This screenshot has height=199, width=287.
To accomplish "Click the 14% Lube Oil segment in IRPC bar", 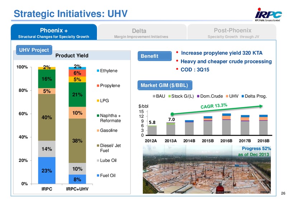I will [x=47, y=149].
